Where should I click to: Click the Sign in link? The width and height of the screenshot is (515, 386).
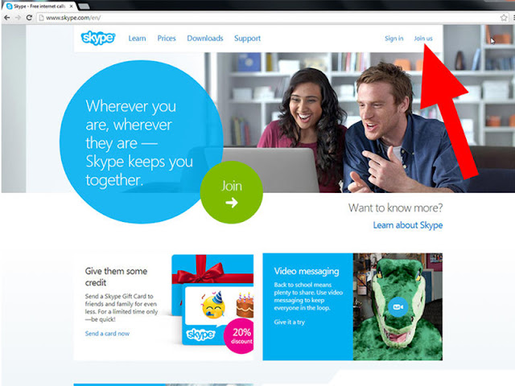pos(393,39)
